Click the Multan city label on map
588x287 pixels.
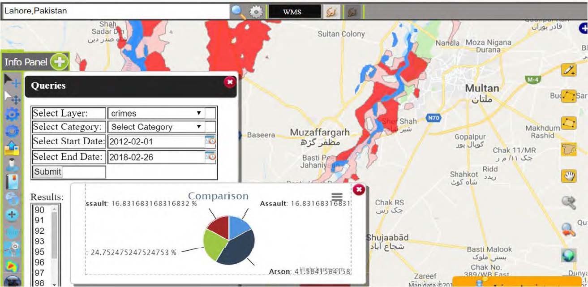click(482, 88)
